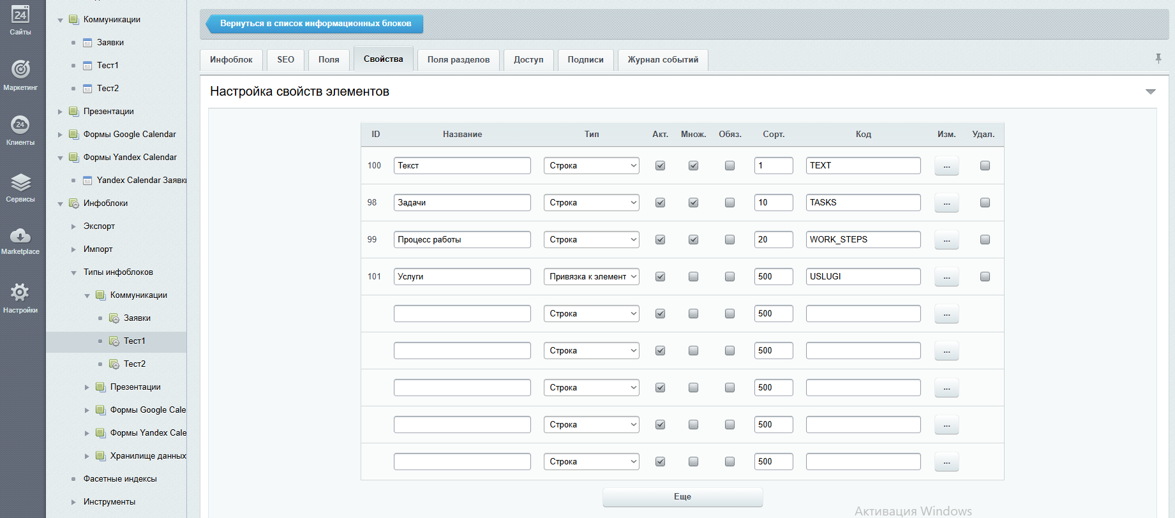
Task: Tick the delete checkbox for Услуги row
Action: click(x=985, y=277)
